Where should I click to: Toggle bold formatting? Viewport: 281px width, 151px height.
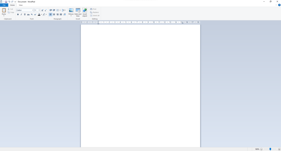(x=18, y=15)
